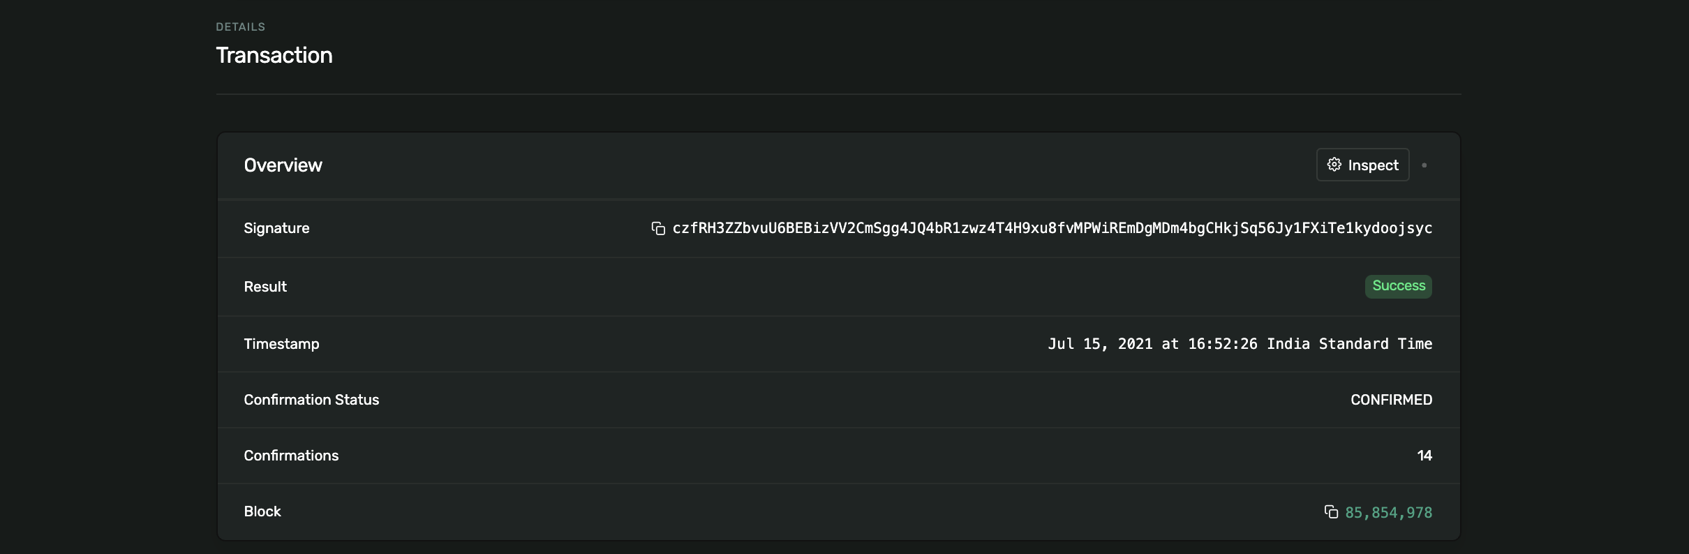This screenshot has width=1689, height=554.
Task: Click the green Success result badge
Action: [1398, 286]
